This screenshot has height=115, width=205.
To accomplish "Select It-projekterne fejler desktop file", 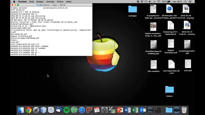I will (x=153, y=12).
